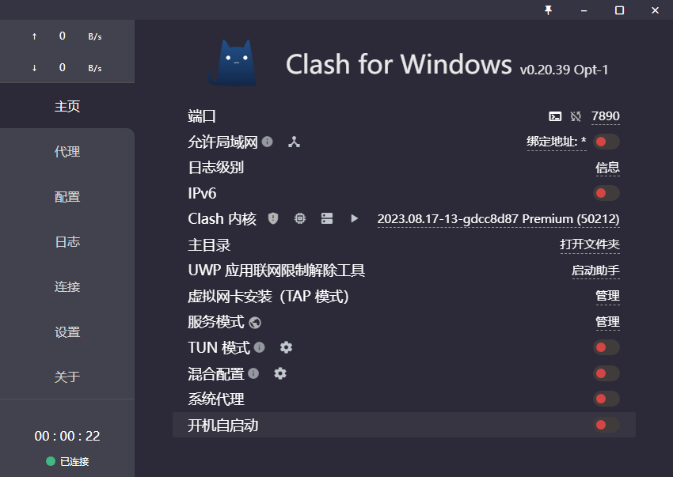Open the 配置 sidebar tab

point(67,197)
